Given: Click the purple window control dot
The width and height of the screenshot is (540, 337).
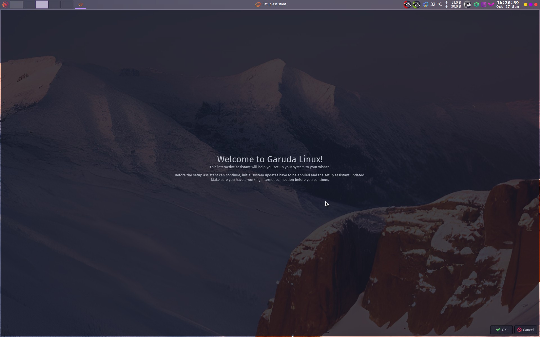Looking at the screenshot, I should 530,4.
